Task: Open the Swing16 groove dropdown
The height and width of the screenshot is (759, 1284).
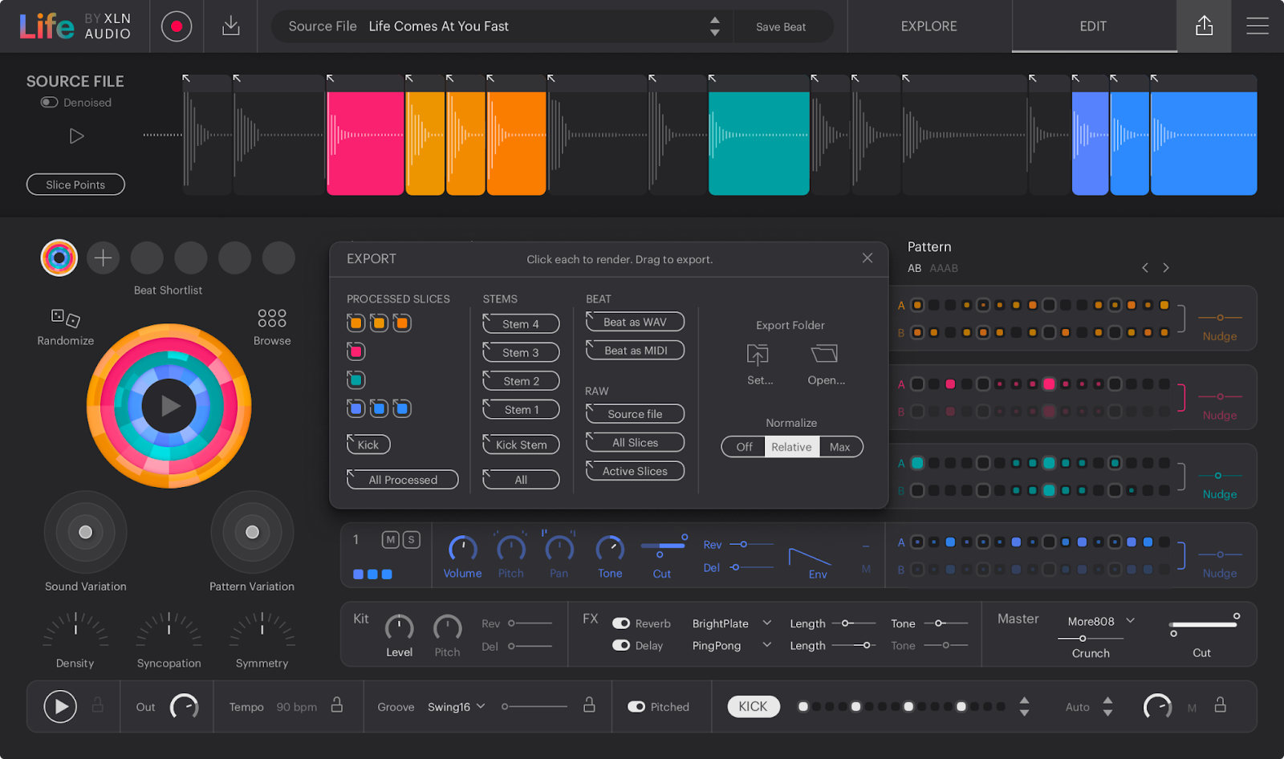Action: [455, 707]
